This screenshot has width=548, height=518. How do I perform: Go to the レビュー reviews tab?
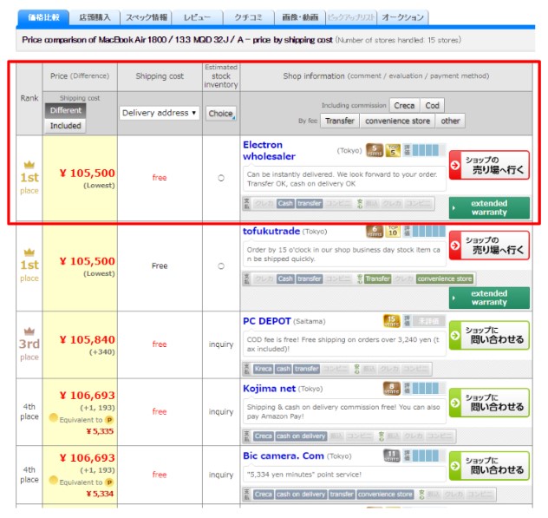[x=198, y=17]
